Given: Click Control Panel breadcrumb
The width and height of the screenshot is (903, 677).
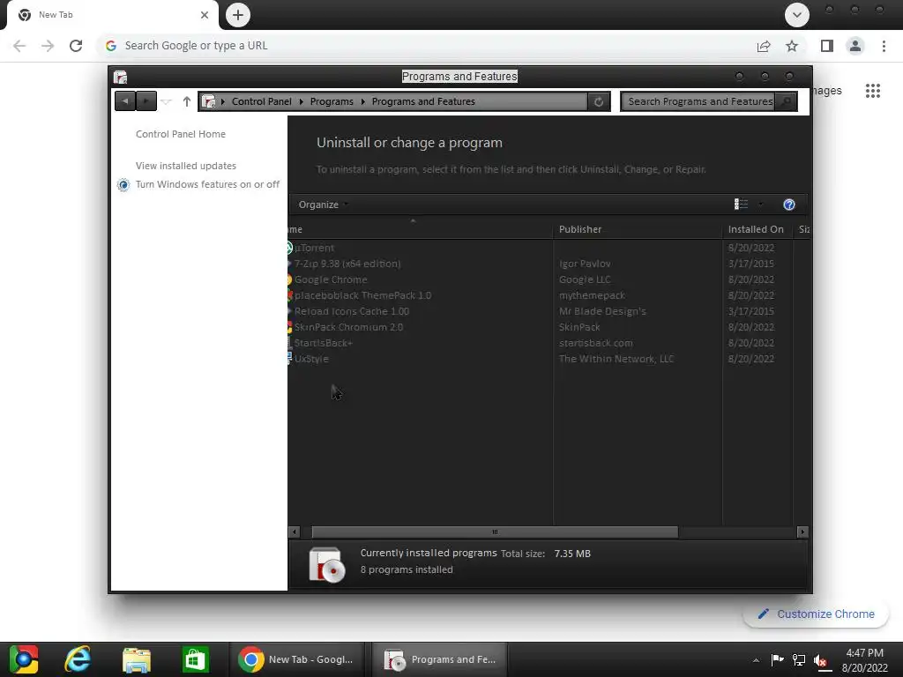Looking at the screenshot, I should 261,101.
